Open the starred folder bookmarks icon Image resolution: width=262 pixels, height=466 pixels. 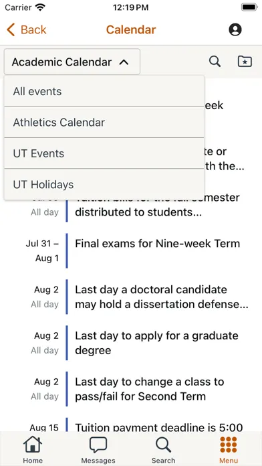coord(245,62)
